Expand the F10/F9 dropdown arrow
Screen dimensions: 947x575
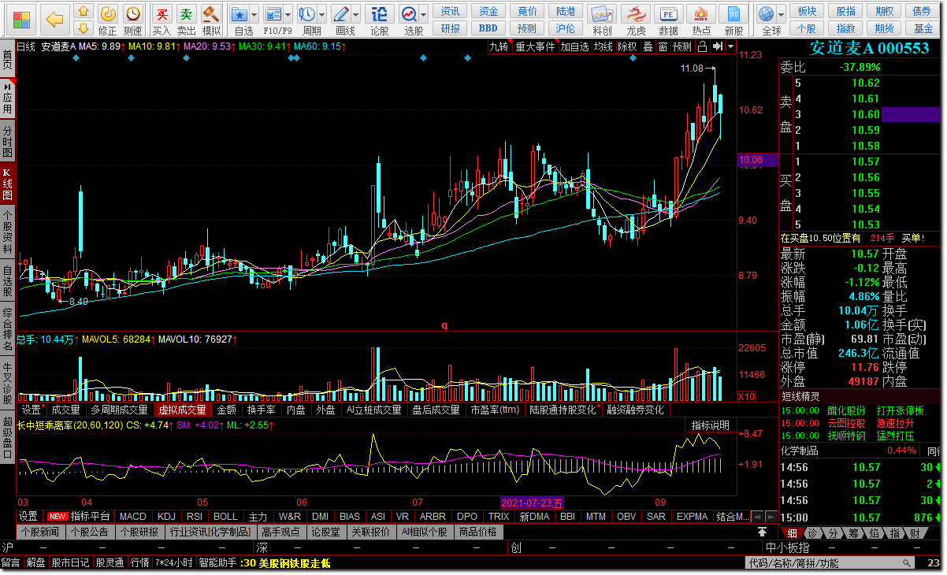pos(289,15)
